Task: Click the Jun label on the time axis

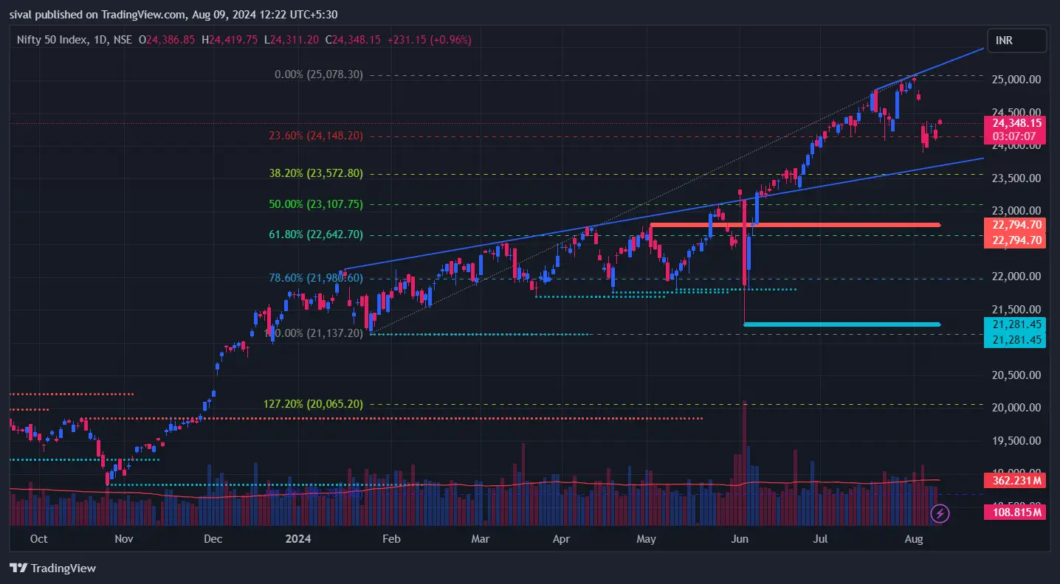Action: tap(740, 539)
